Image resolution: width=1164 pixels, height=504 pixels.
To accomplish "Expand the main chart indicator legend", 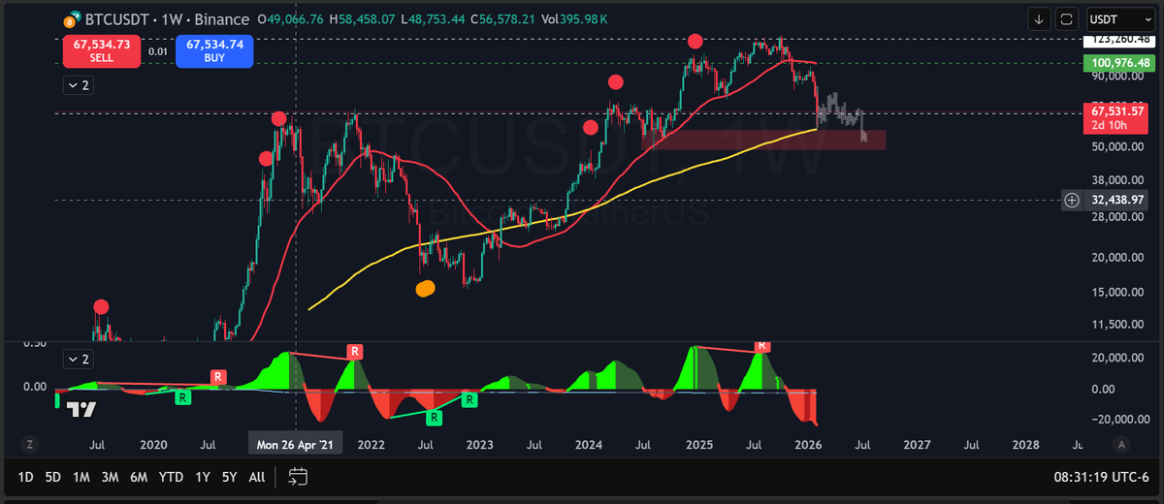I will [78, 85].
